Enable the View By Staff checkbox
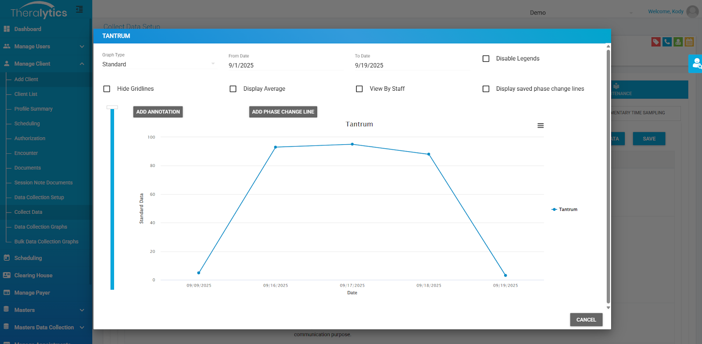Image resolution: width=702 pixels, height=344 pixels. coord(359,89)
